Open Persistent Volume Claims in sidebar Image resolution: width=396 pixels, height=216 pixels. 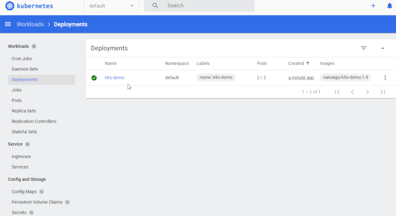pos(37,202)
